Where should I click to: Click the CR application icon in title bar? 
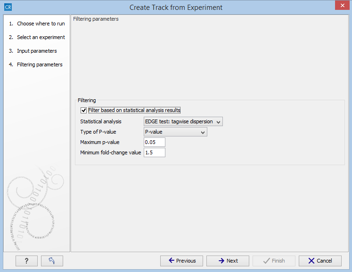tap(8, 8)
